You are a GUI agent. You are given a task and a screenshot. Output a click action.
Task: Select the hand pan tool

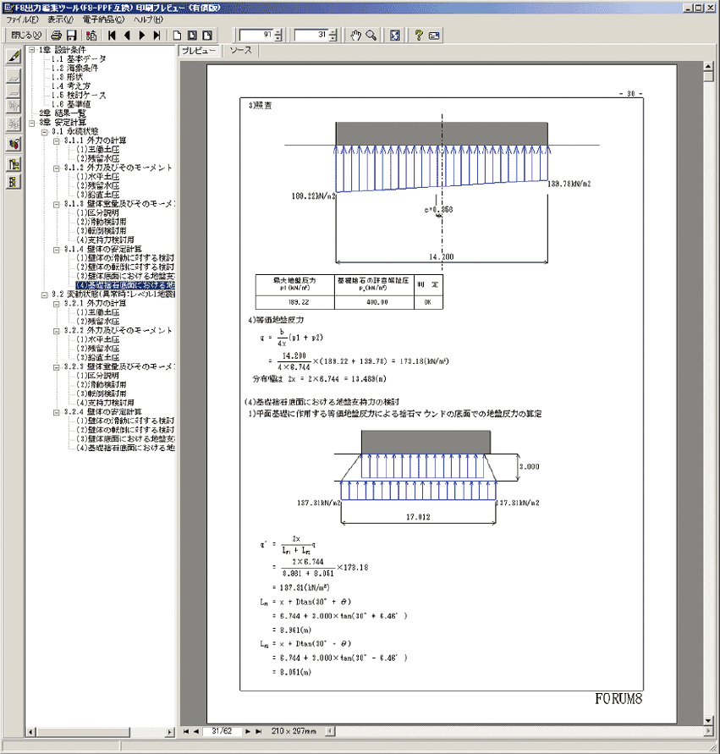pos(355,35)
